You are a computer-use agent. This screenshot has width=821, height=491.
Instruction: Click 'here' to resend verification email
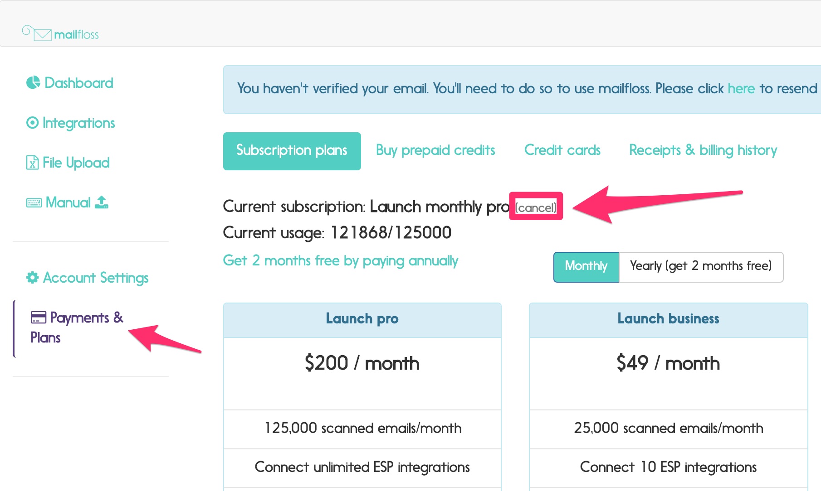[741, 89]
